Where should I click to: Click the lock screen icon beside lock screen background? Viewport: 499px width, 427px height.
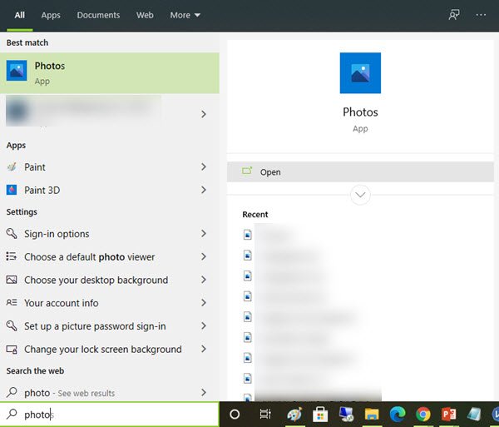click(12, 350)
